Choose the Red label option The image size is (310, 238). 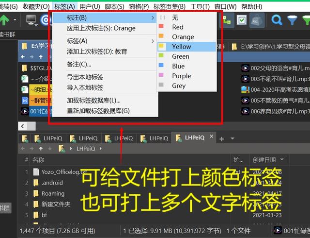(x=177, y=27)
